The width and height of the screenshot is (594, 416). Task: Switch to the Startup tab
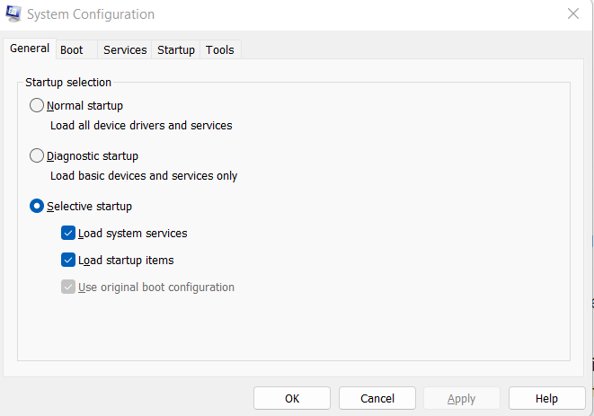(176, 50)
